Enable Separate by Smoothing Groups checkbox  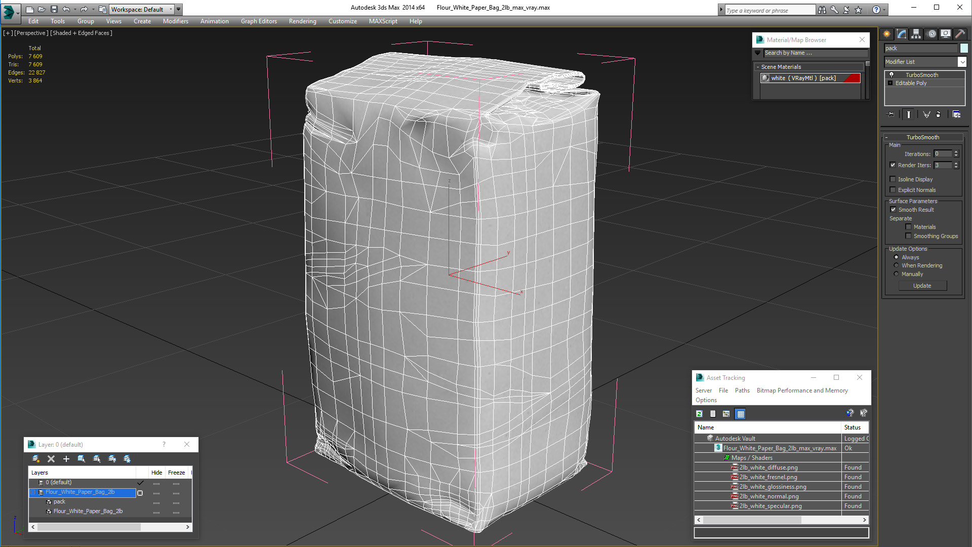click(x=908, y=236)
